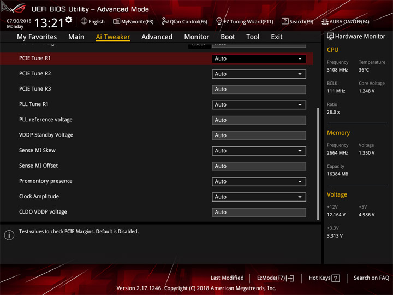393x295 pixels.
Task: Click Search on FAQ link
Action: tap(371, 278)
